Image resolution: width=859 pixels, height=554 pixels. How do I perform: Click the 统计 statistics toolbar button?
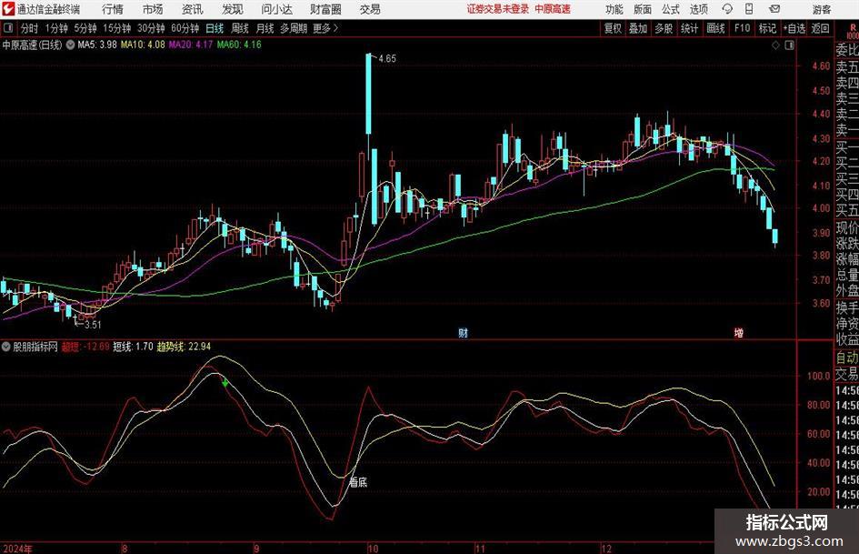point(689,28)
